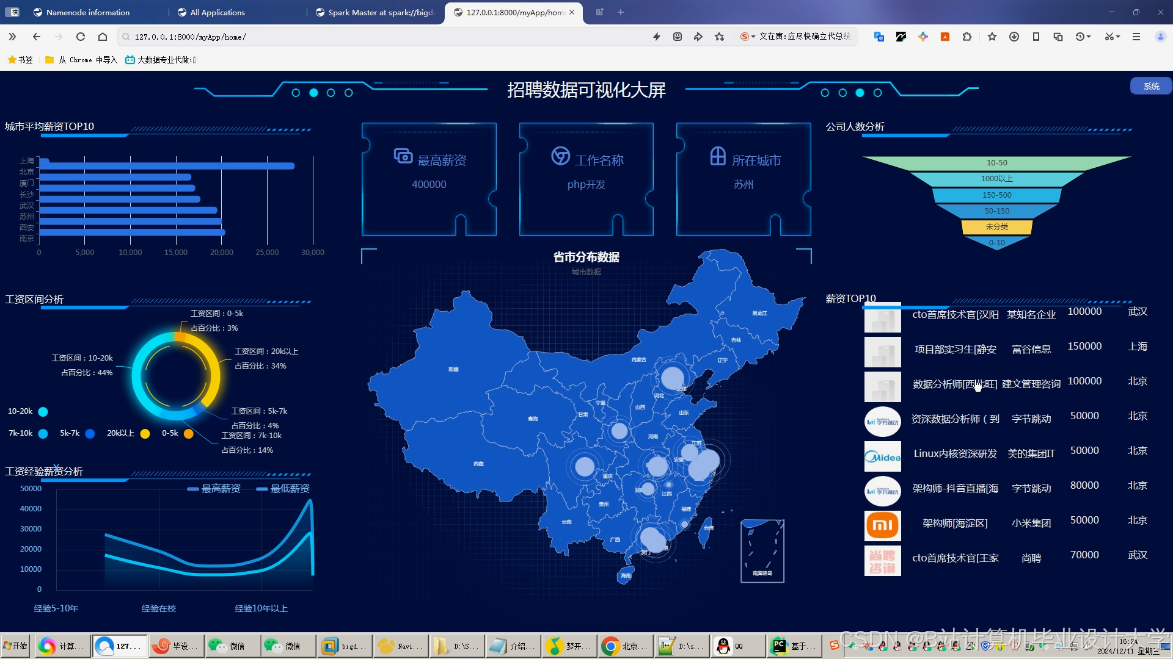Screen dimensions: 1173x659
Task: Click the Google Translate extension icon
Action: pos(878,37)
